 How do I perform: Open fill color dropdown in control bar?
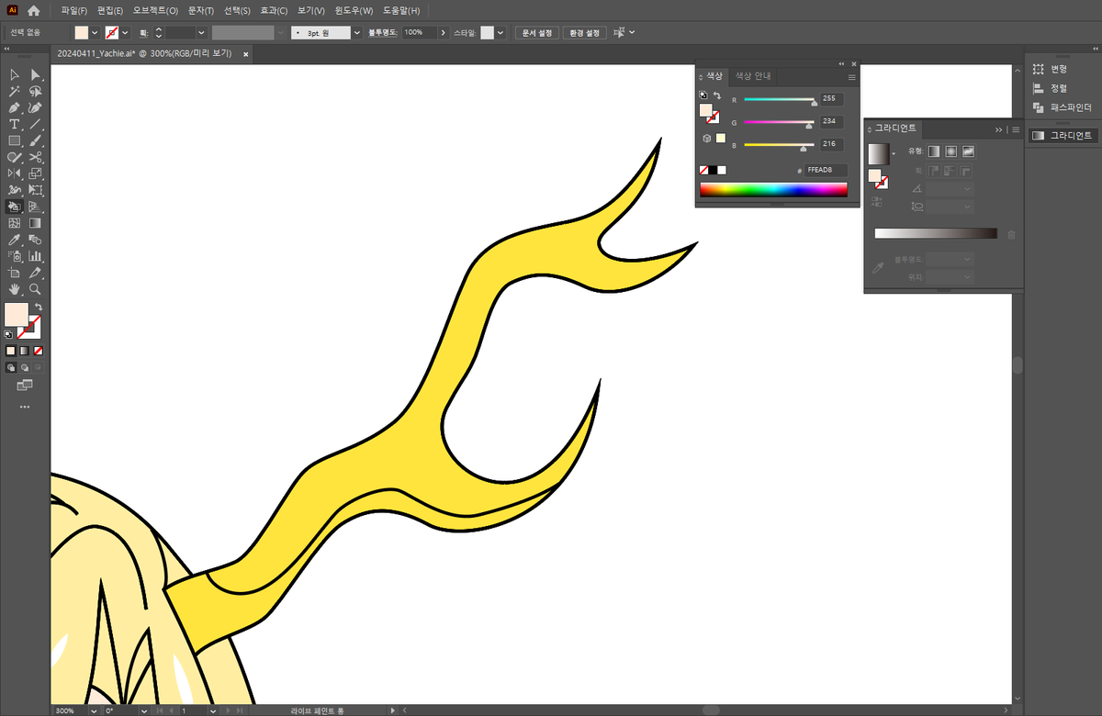[x=95, y=32]
